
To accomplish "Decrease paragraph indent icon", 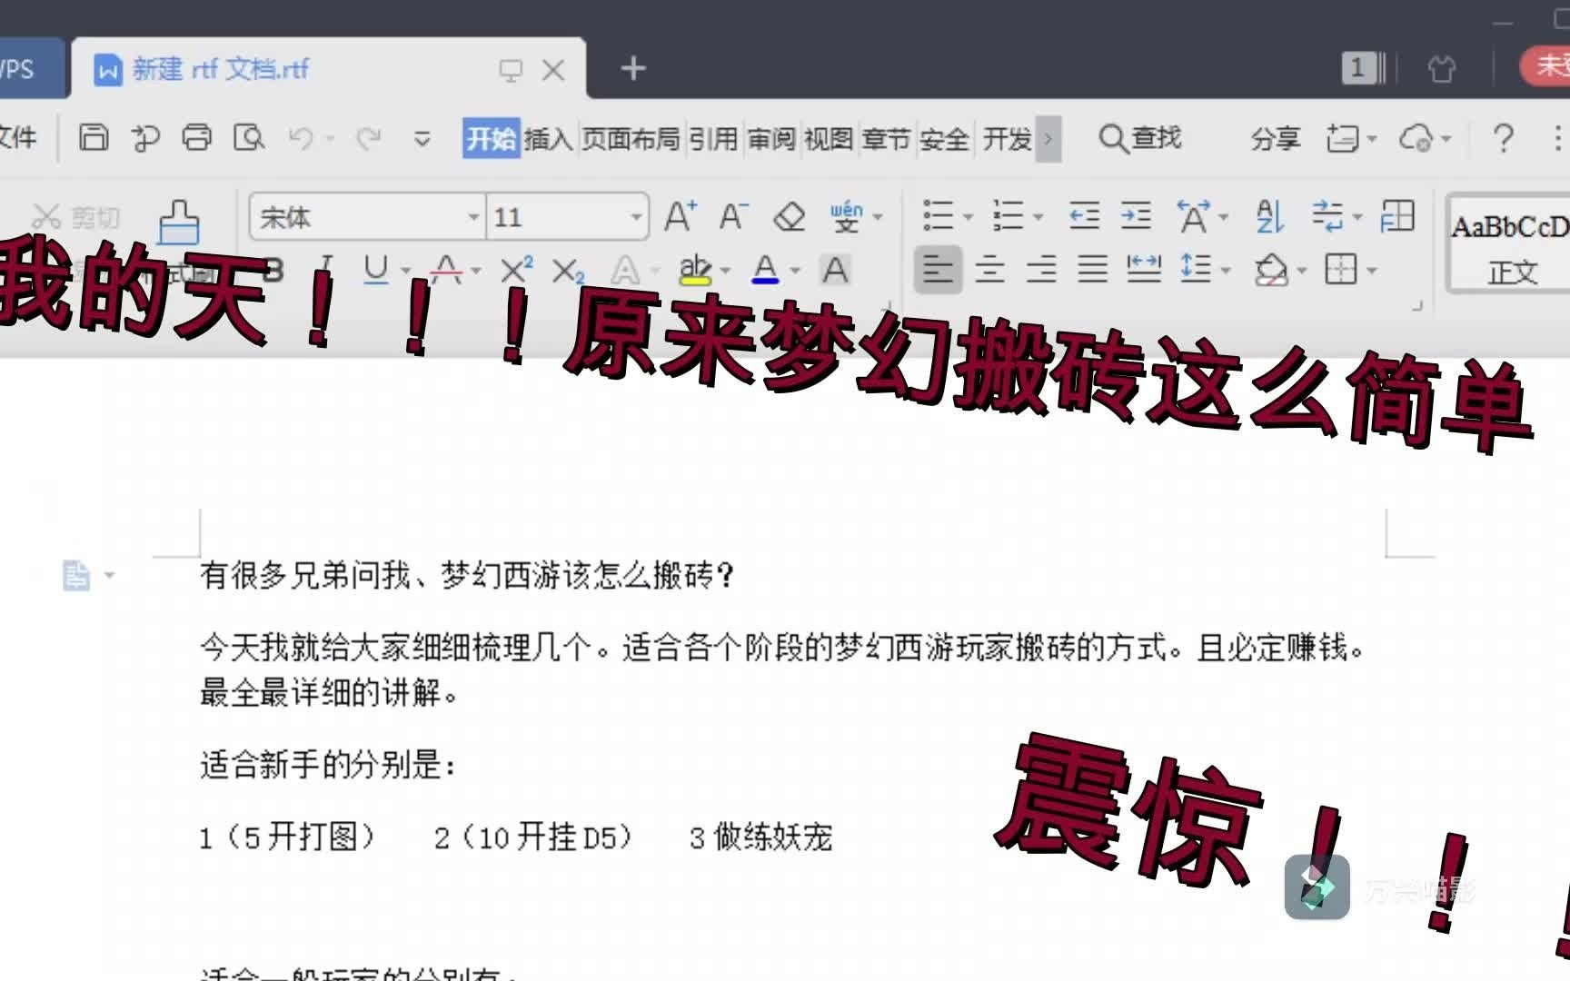I will [1084, 216].
